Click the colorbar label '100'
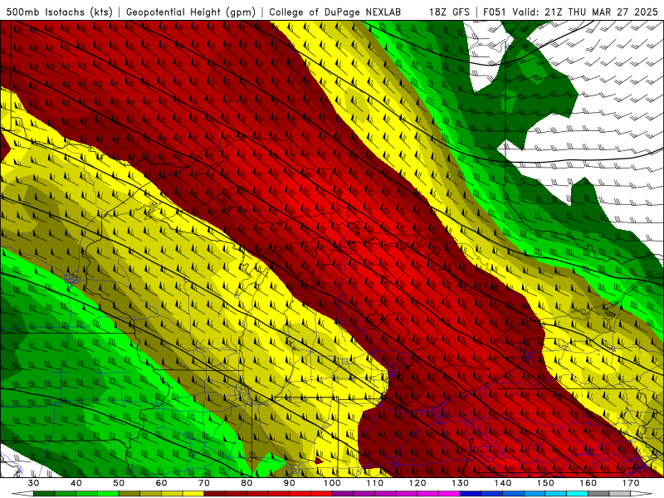 pyautogui.click(x=332, y=483)
